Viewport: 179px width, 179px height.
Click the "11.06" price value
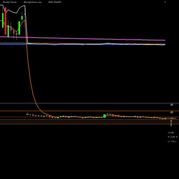(171, 132)
